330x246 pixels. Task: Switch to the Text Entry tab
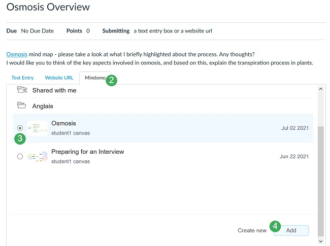pos(22,78)
